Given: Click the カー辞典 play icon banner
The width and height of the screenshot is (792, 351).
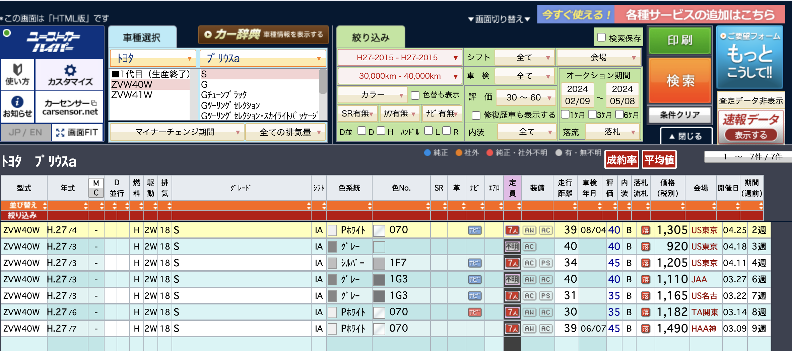Looking at the screenshot, I should [263, 34].
